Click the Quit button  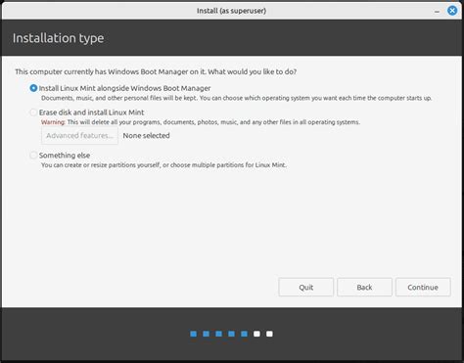306,288
